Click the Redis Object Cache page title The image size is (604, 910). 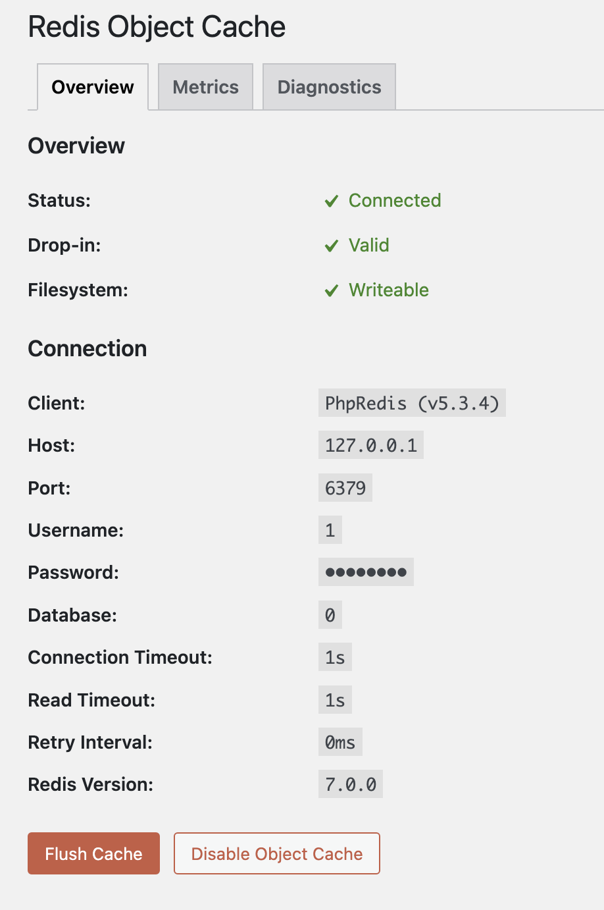157,27
